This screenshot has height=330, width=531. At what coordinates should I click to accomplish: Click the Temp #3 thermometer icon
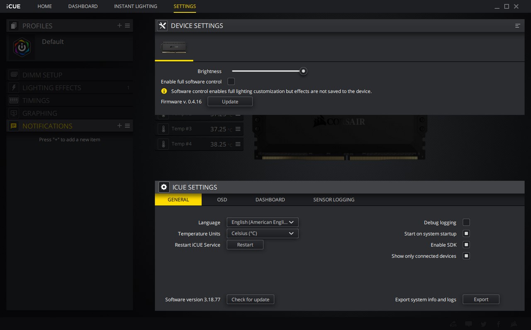coord(163,129)
